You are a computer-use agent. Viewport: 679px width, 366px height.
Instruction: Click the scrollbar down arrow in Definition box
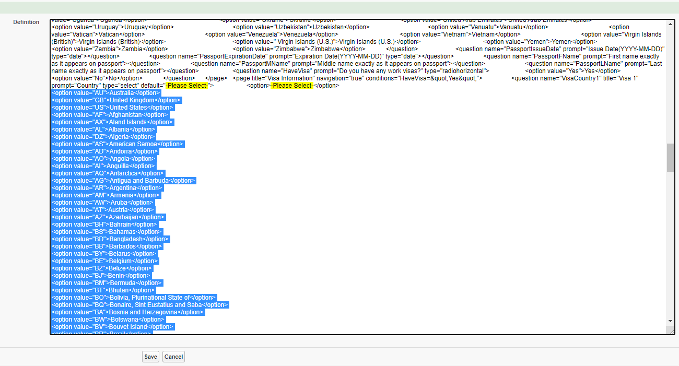coord(670,321)
